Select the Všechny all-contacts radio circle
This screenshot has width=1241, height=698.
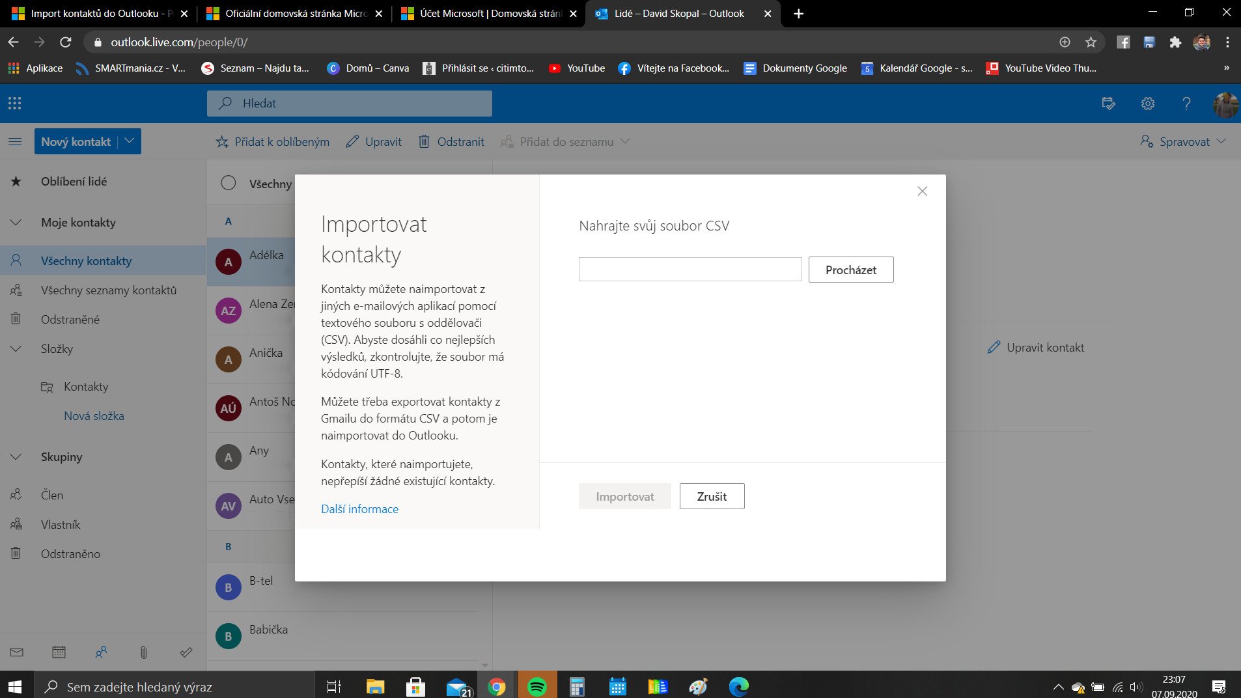[228, 183]
